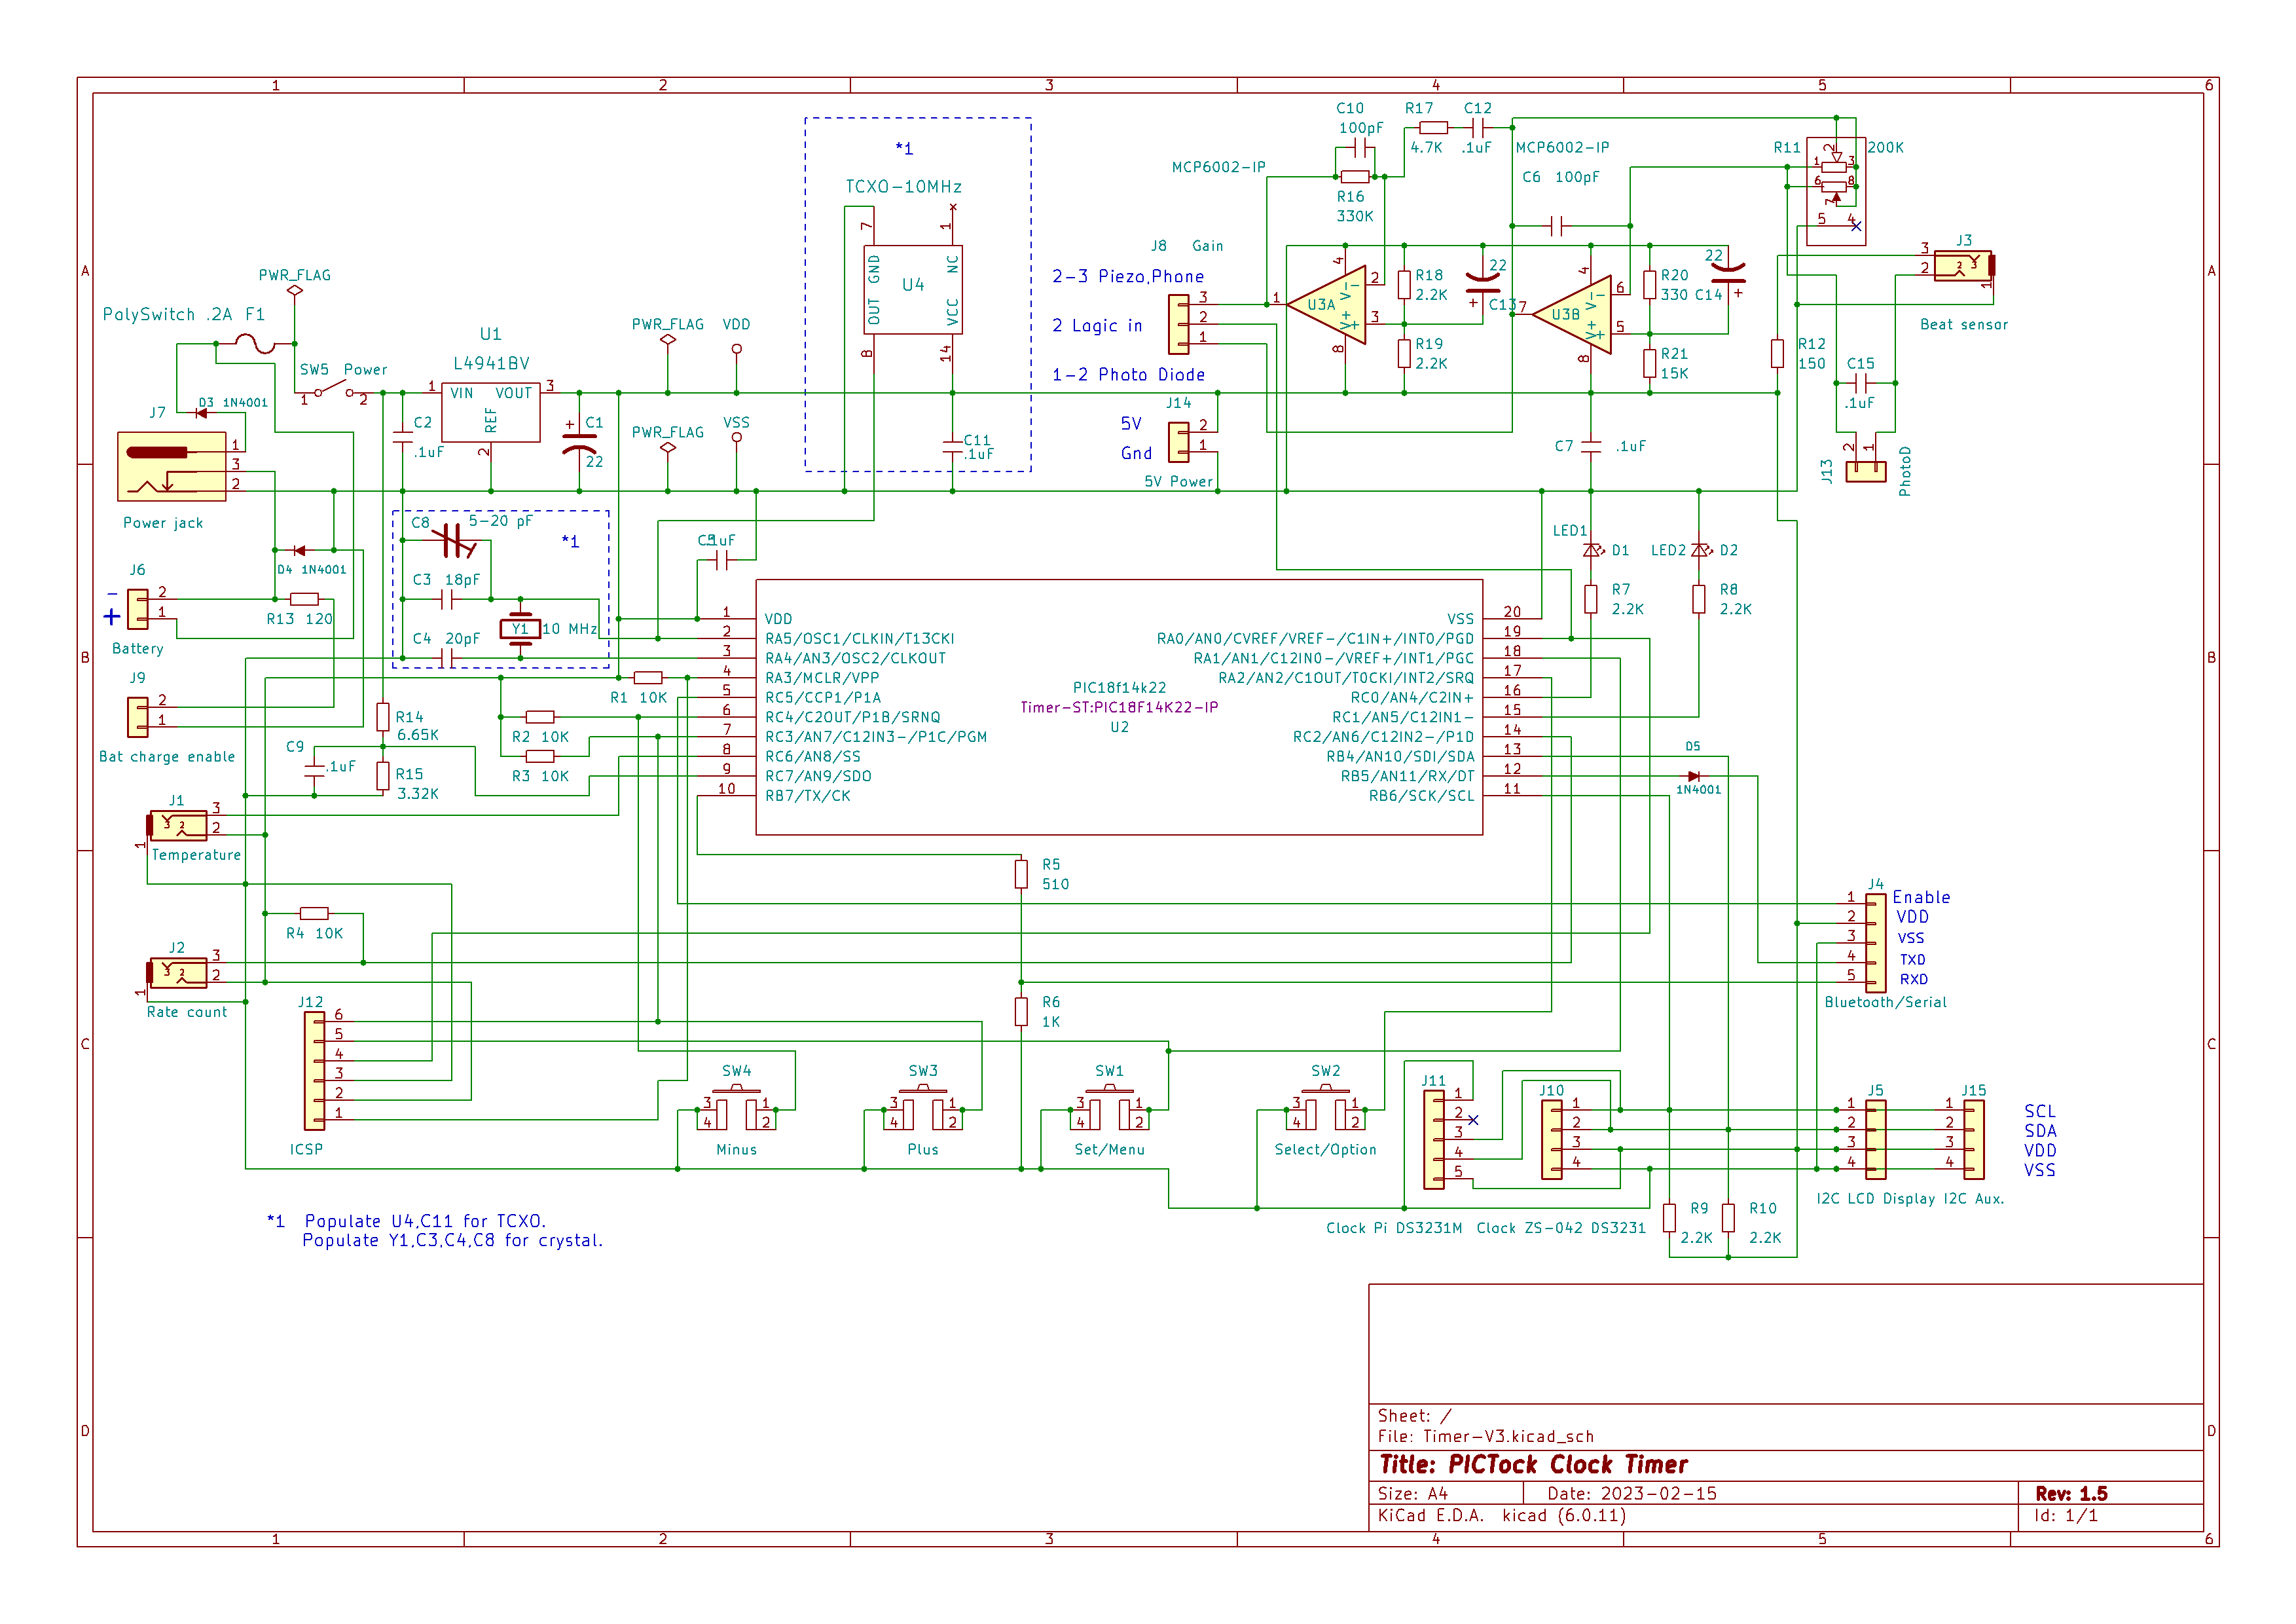Image resolution: width=2296 pixels, height=1624 pixels.
Task: Select the '2-3 Piezo,Phone' jumper note
Action: 1128,276
